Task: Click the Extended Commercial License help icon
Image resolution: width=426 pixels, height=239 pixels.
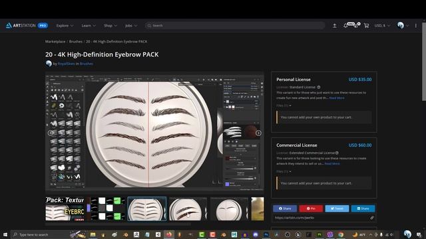Action: point(337,153)
